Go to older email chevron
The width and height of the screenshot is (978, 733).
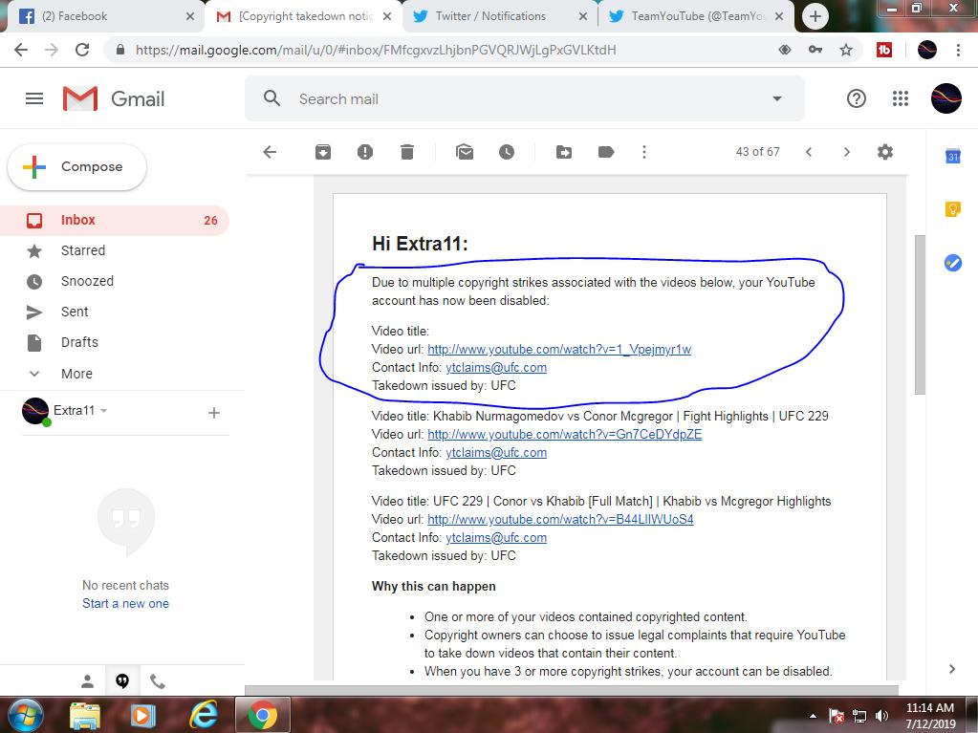846,152
